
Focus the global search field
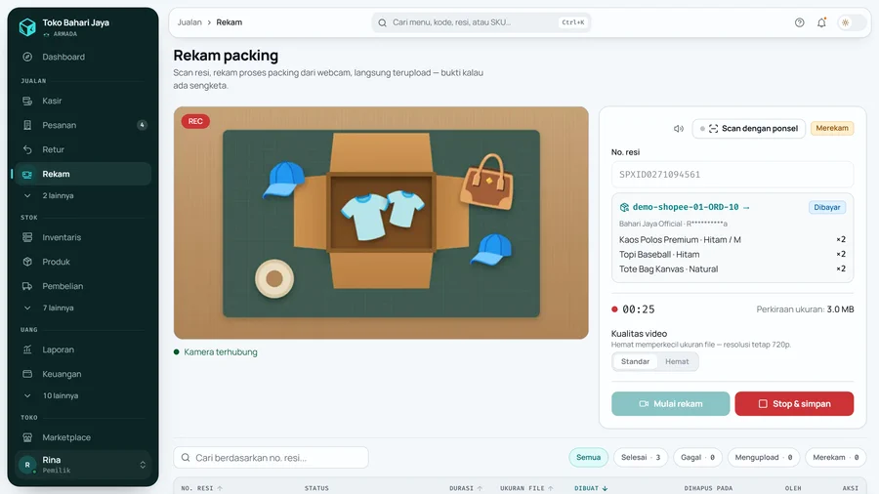coord(481,22)
